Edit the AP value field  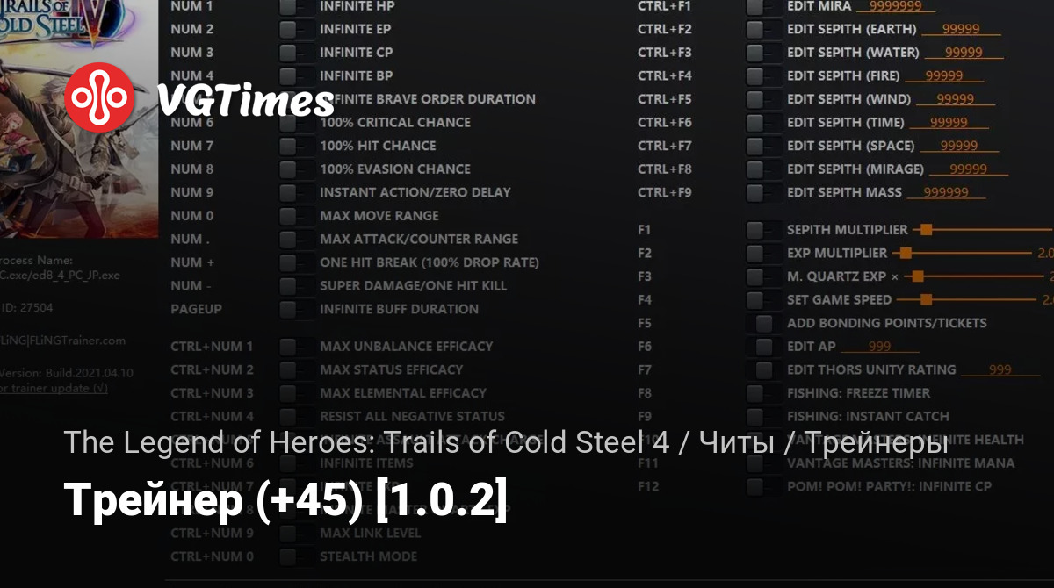[879, 347]
